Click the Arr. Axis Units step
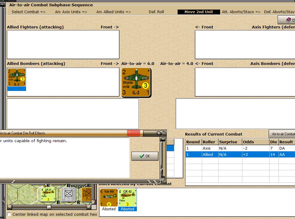The image size is (295, 219). pyautogui.click(x=71, y=12)
